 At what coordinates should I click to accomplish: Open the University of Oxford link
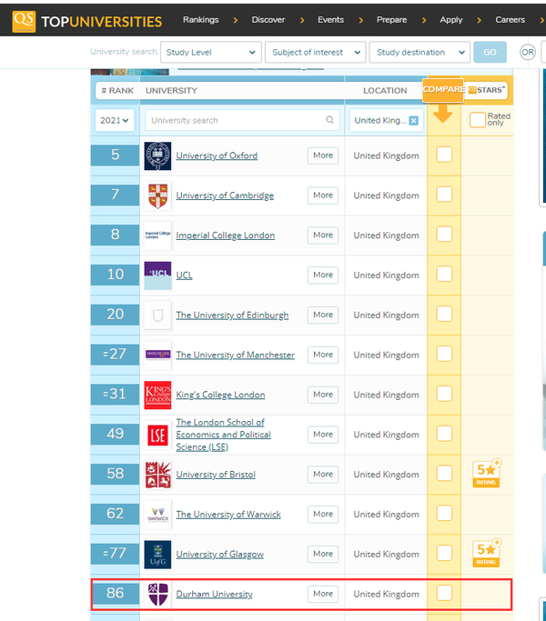coord(217,155)
